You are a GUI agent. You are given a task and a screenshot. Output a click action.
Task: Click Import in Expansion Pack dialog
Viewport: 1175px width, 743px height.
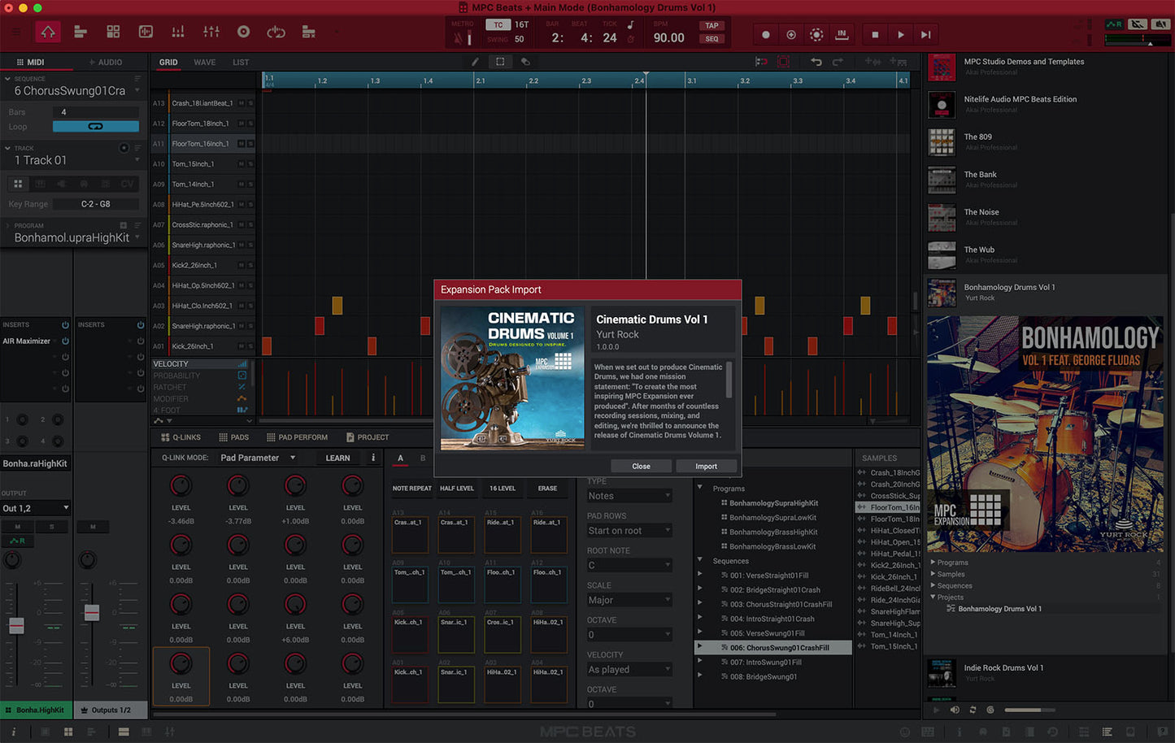706,467
